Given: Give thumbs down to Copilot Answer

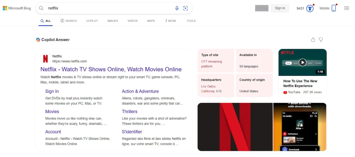Looking at the screenshot, I should (x=321, y=40).
